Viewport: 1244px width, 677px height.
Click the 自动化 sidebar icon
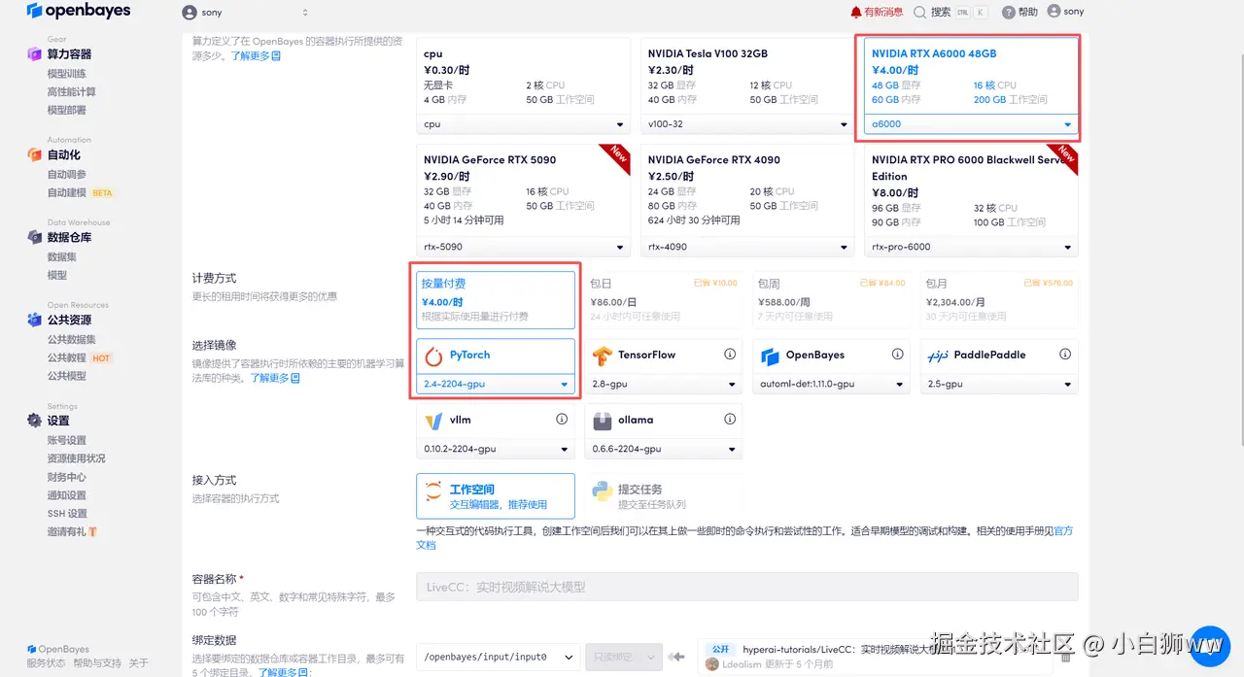point(35,154)
